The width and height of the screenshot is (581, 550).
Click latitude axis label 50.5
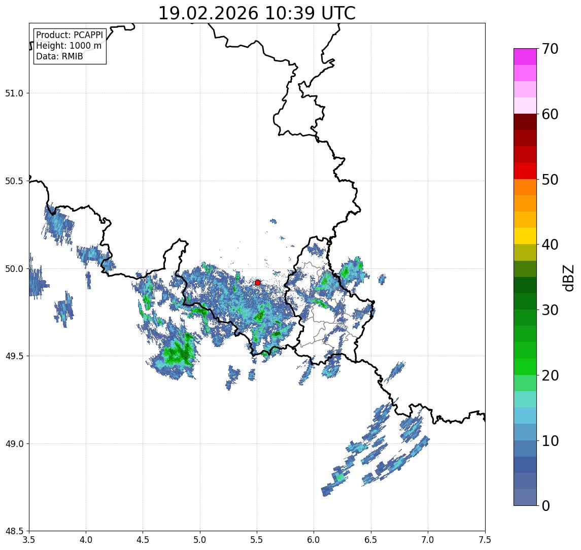pos(14,181)
